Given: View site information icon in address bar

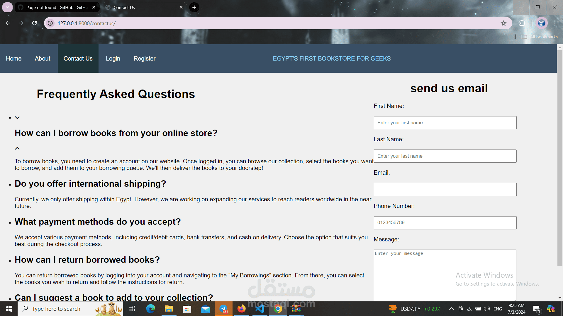Looking at the screenshot, I should click(x=50, y=23).
